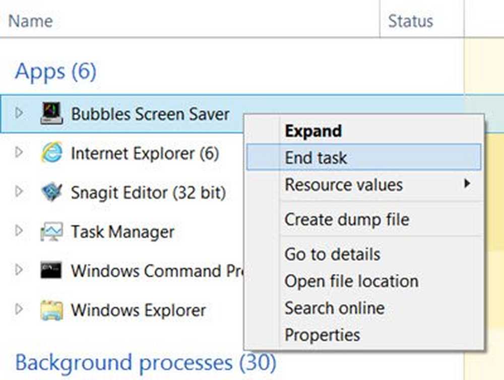Open the Resource values submenu arrow
504x380 pixels.
coord(466,184)
